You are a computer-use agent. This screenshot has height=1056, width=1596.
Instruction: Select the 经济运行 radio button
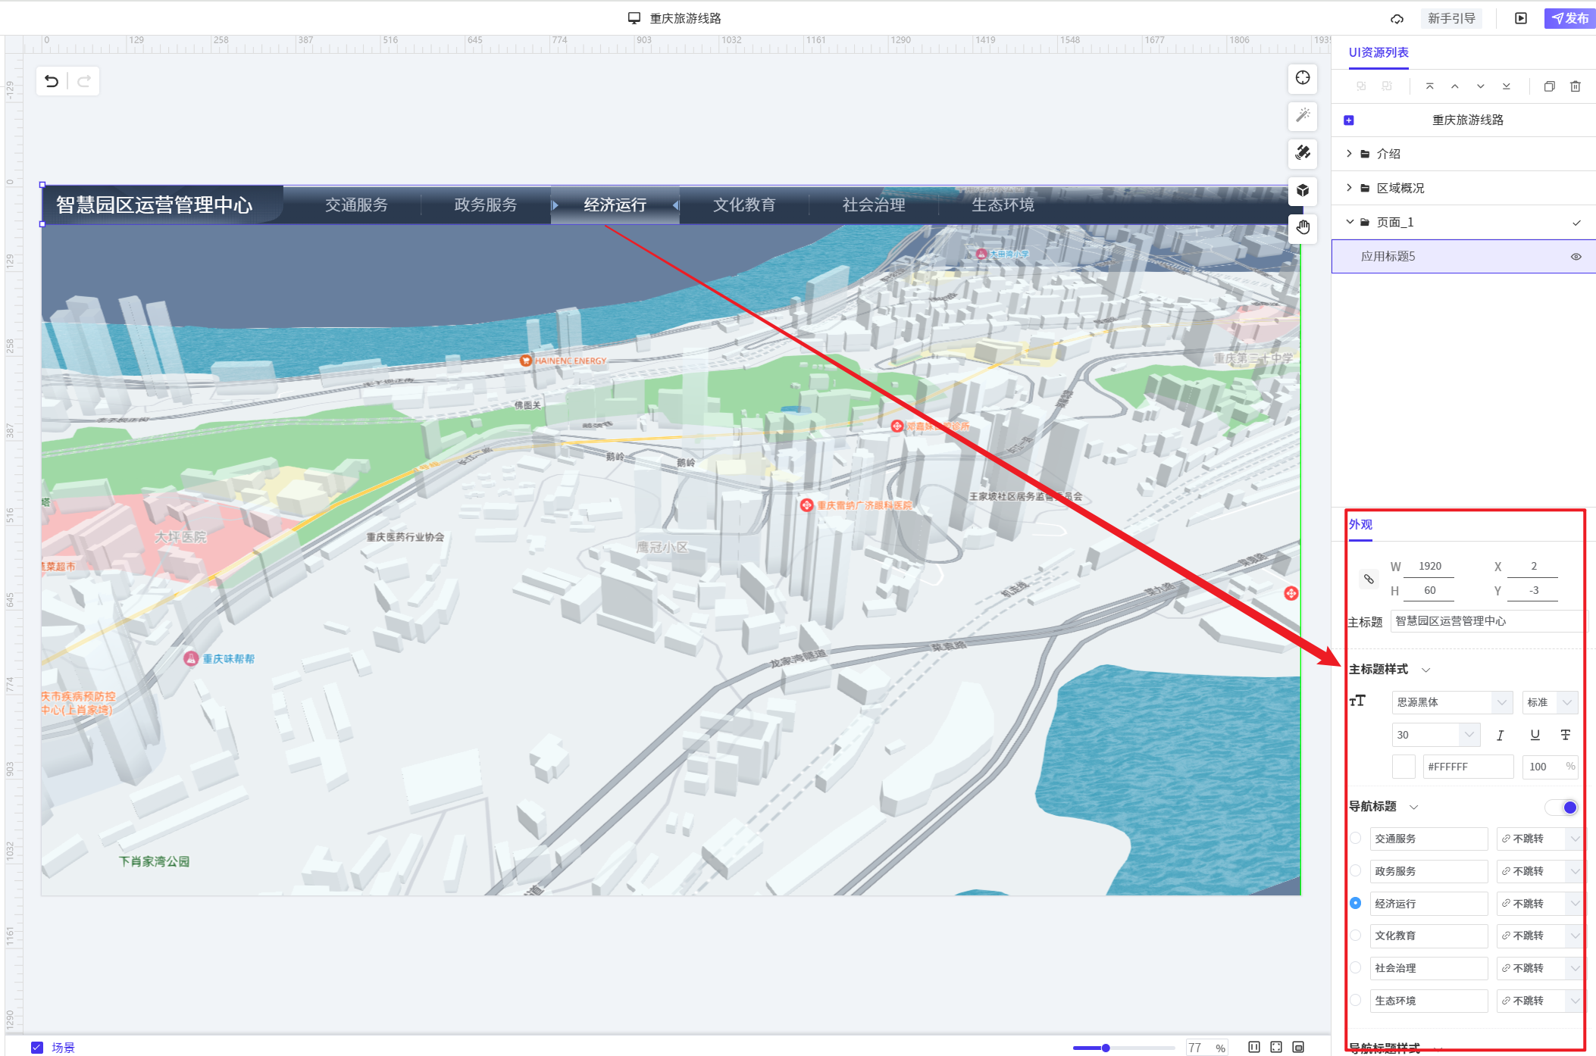point(1355,903)
